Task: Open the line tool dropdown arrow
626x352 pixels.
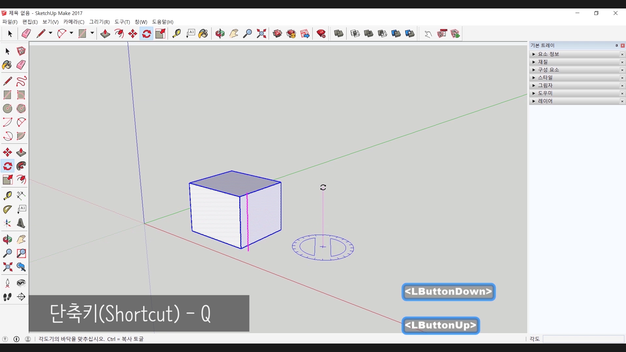Action: pyautogui.click(x=51, y=33)
